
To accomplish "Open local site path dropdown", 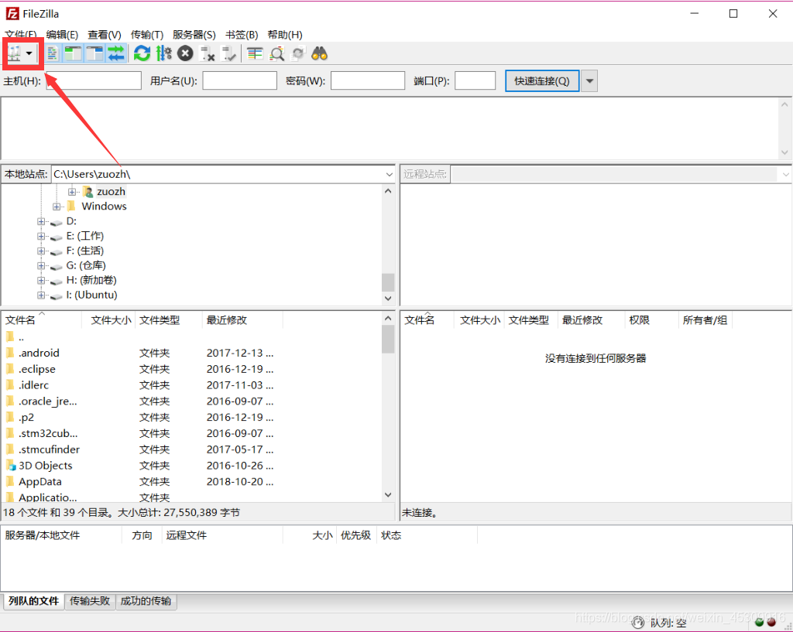I will (389, 174).
